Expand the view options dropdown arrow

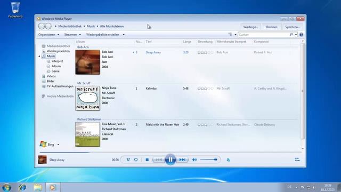(x=236, y=35)
